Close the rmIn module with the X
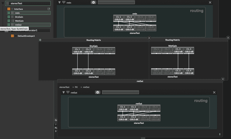Viewport: 231px width, 139px height. pos(210,2)
